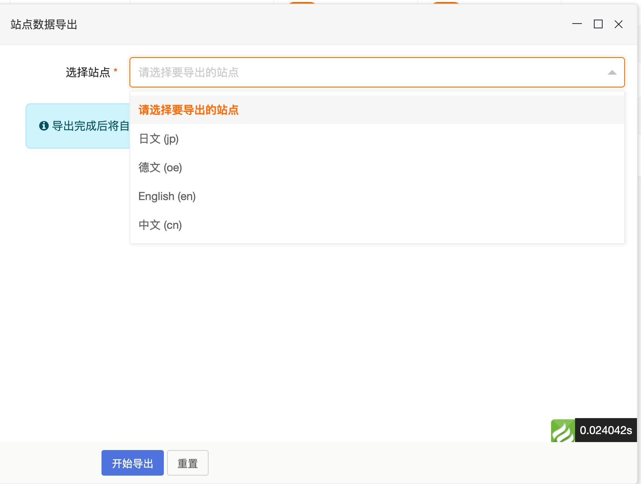Image resolution: width=641 pixels, height=484 pixels.
Task: Select 中文 (cn) from the dropdown list
Action: coord(160,225)
